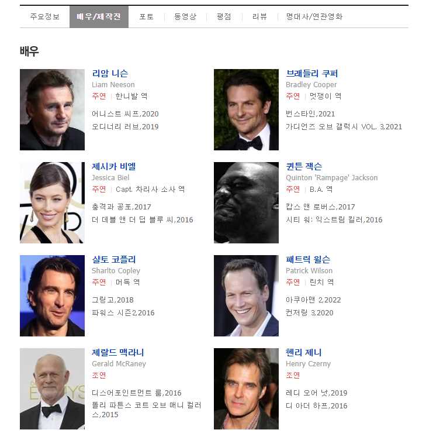Open the 주요정보 tab

[44, 16]
